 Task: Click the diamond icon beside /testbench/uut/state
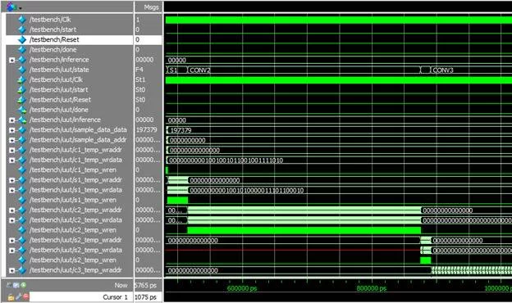[x=22, y=70]
